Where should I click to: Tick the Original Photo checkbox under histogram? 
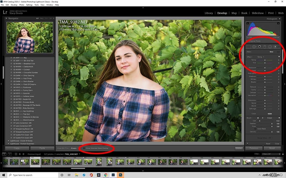coord(248,41)
